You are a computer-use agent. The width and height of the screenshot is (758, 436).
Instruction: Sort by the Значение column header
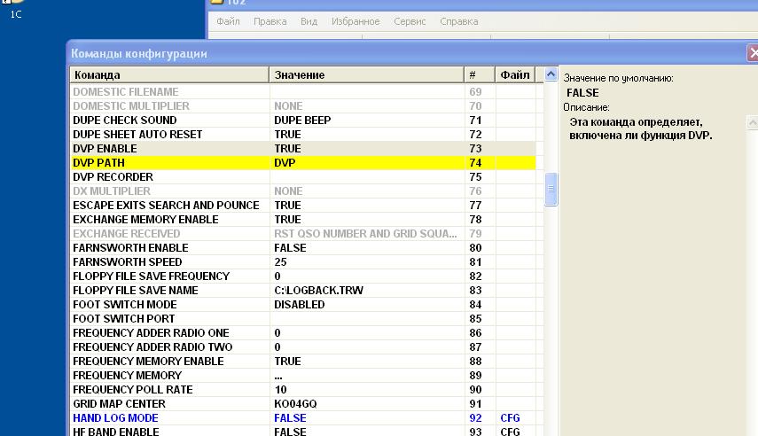point(366,75)
